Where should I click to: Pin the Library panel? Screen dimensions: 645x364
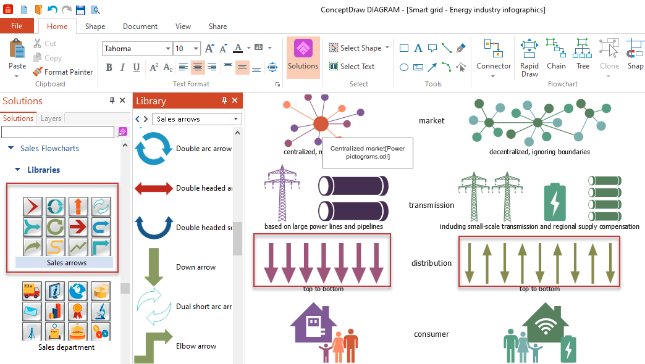coord(224,100)
